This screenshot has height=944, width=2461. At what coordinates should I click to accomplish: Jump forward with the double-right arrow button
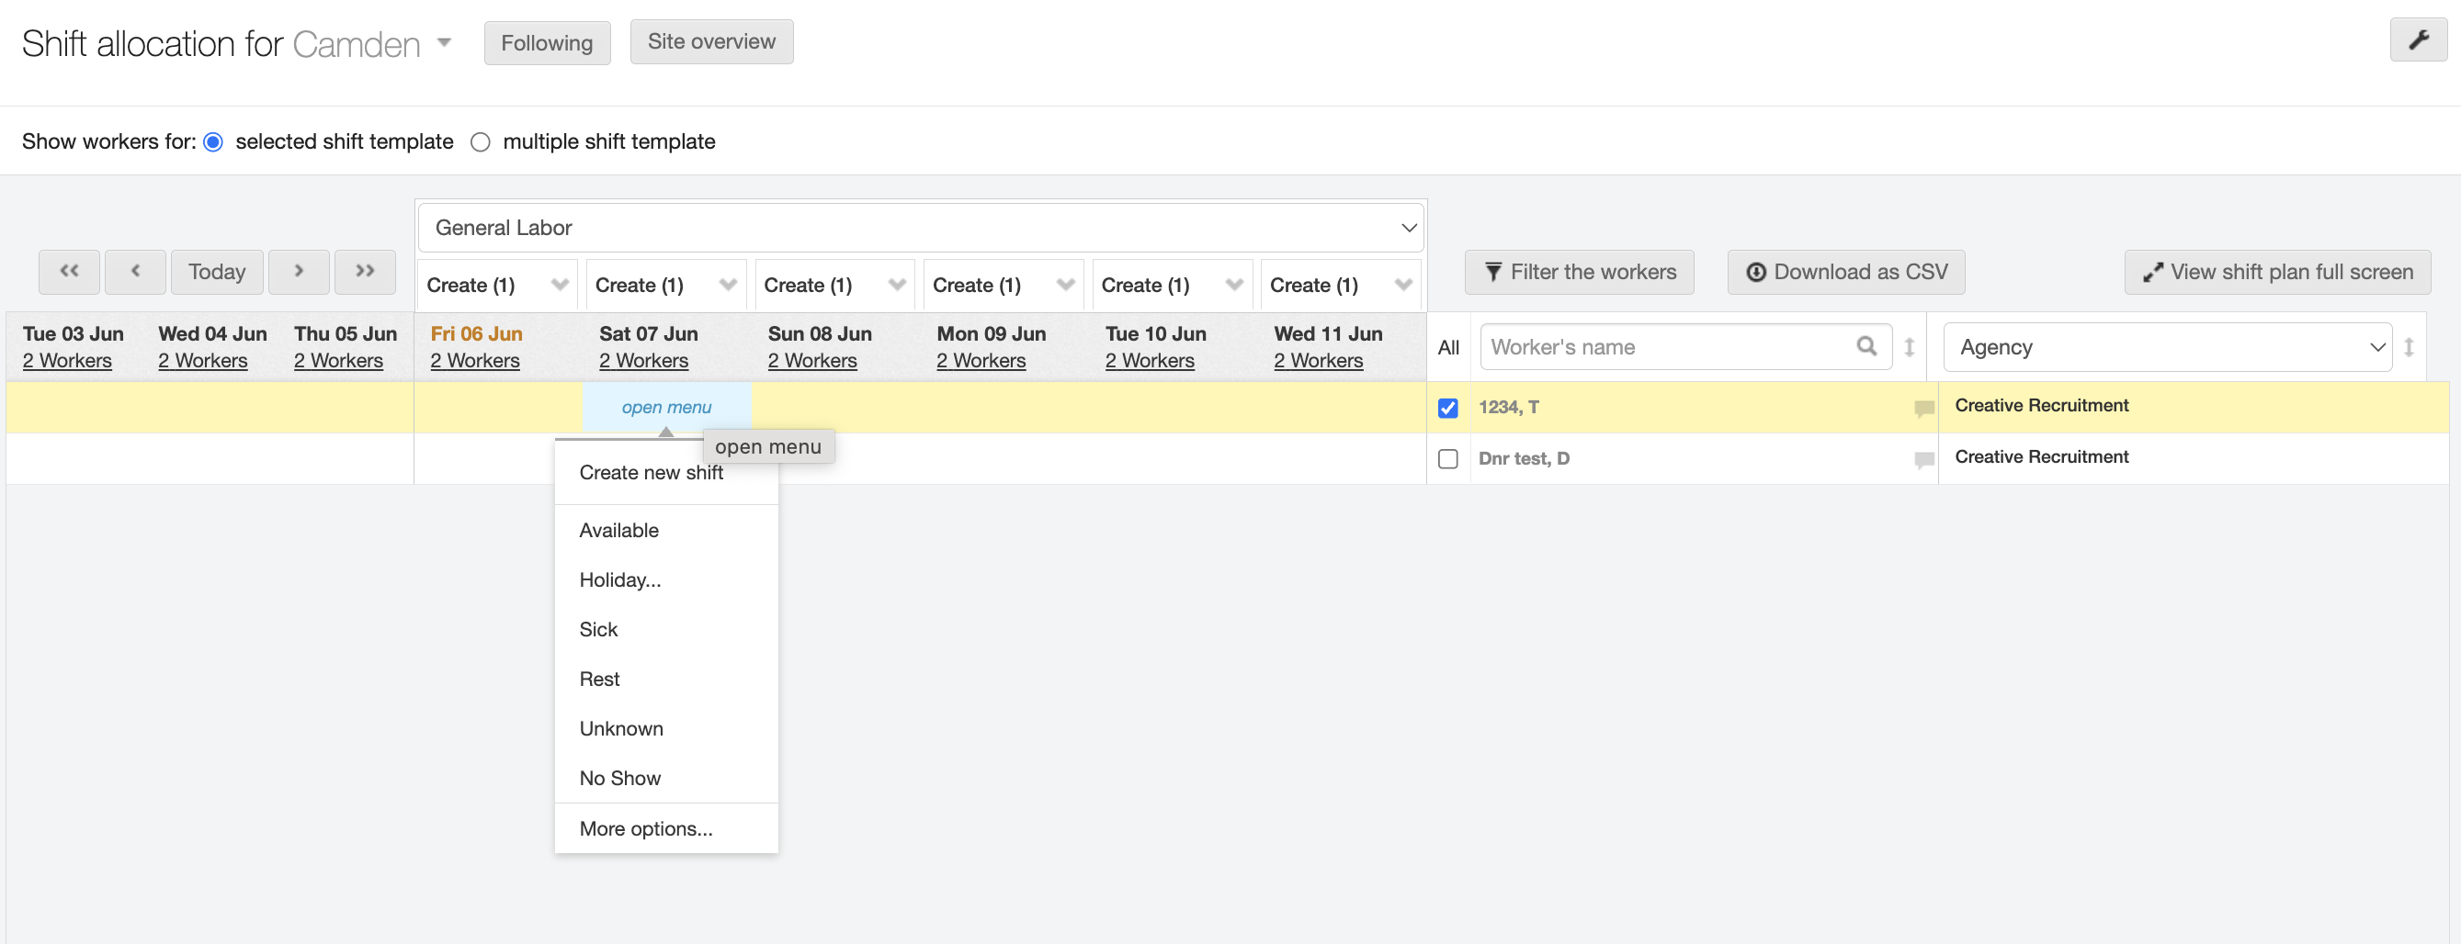click(x=365, y=271)
